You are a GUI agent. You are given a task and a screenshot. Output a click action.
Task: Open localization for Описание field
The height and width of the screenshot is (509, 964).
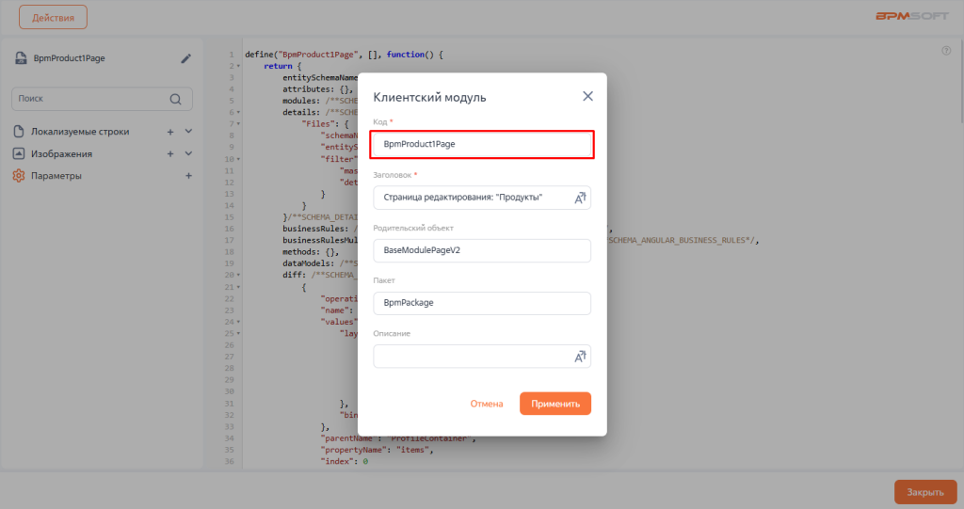click(580, 357)
